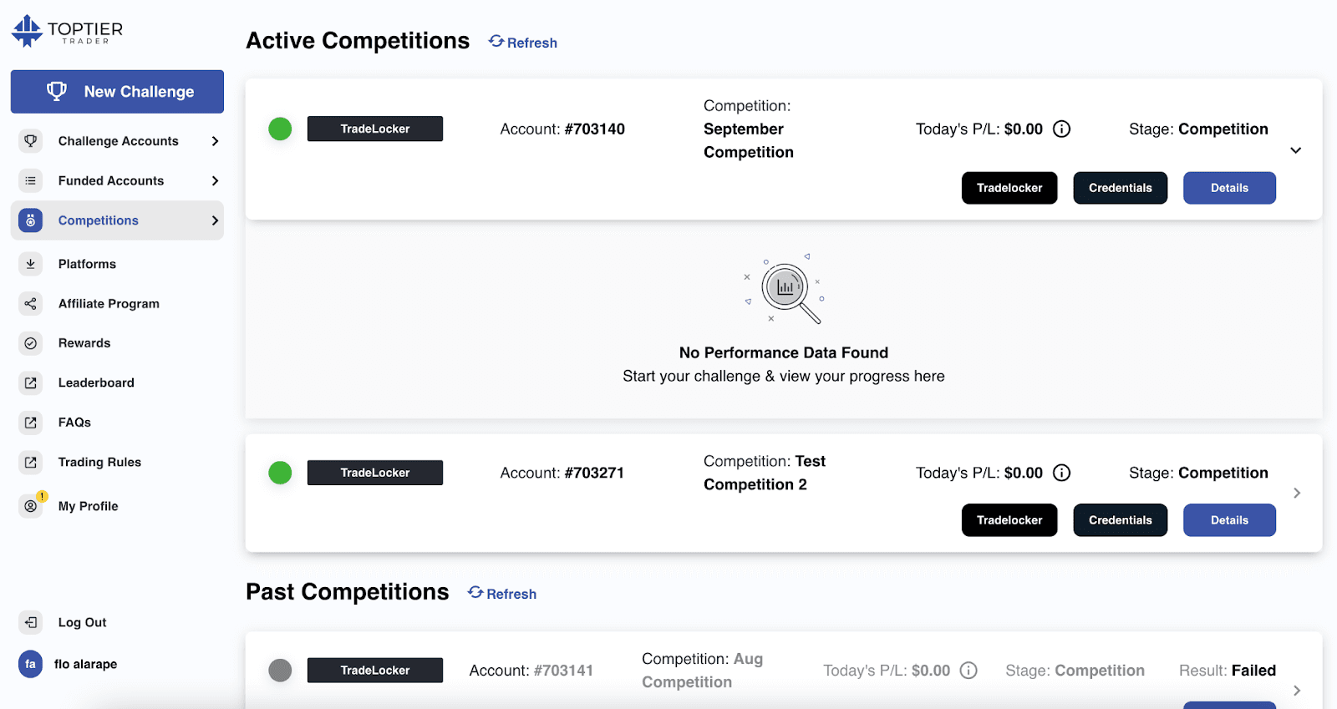The image size is (1337, 709).
Task: Open Trading Rules from the sidebar
Action: pyautogui.click(x=99, y=462)
